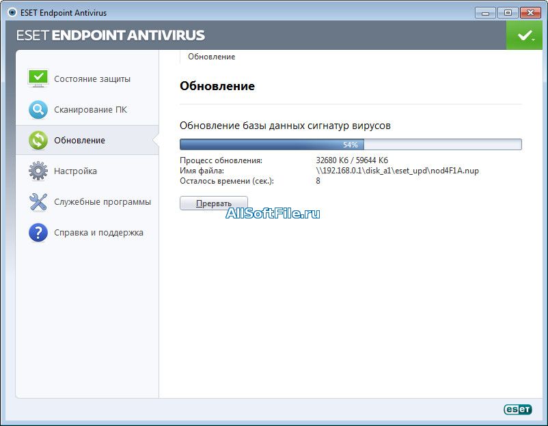This screenshot has width=548, height=426.
Task: Click the Процесс обновления label
Action: tap(221, 160)
